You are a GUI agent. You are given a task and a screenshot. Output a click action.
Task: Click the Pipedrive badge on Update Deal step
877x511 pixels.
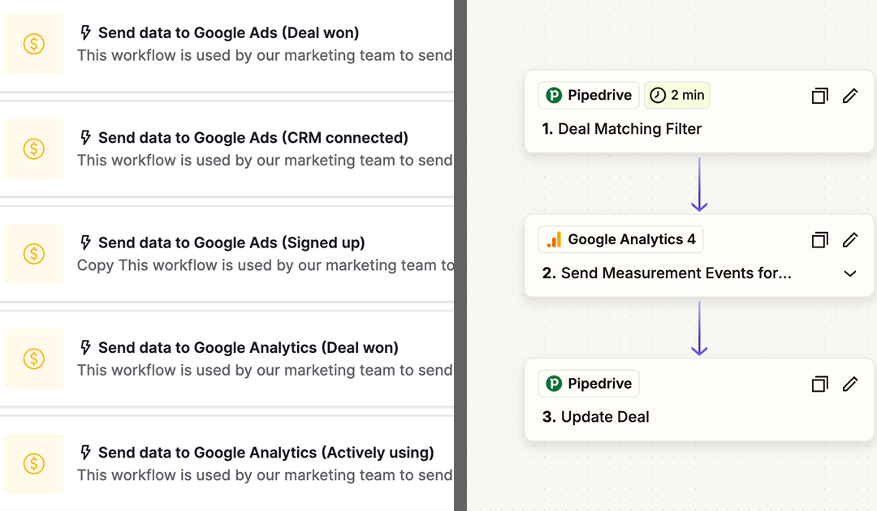coord(589,384)
